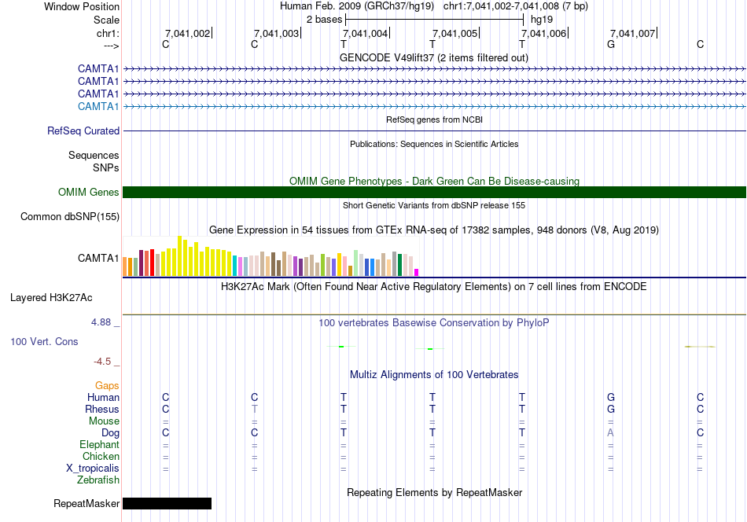
Task: Click the '--->' strand direction label
Action: click(x=112, y=46)
